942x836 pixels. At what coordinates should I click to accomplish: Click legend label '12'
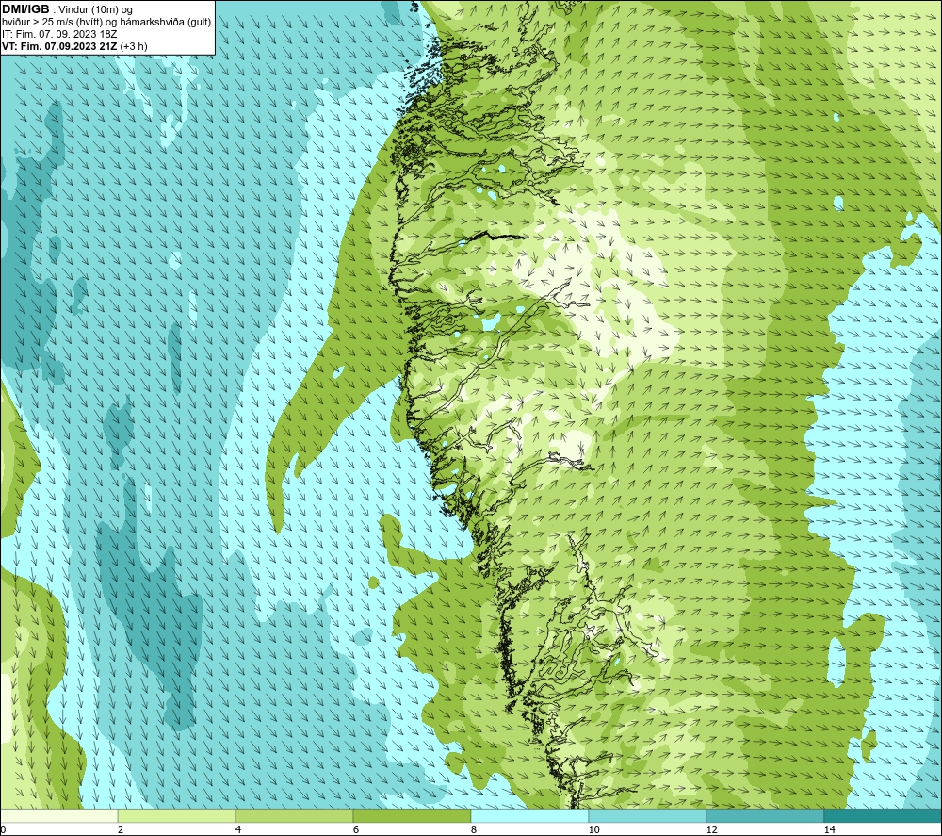tap(712, 829)
